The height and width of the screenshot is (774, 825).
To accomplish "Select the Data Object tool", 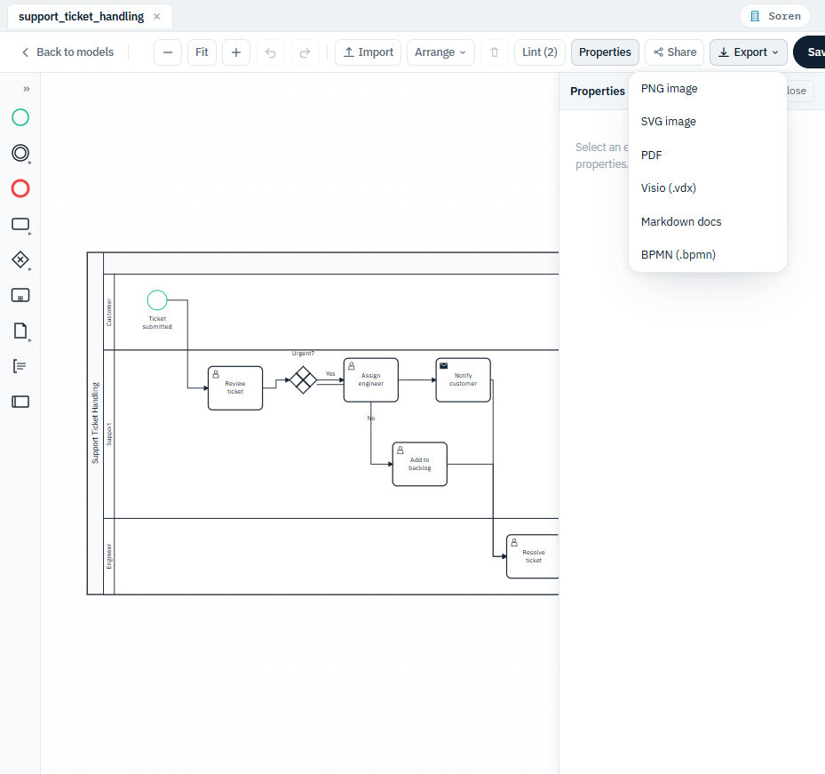I will [20, 331].
